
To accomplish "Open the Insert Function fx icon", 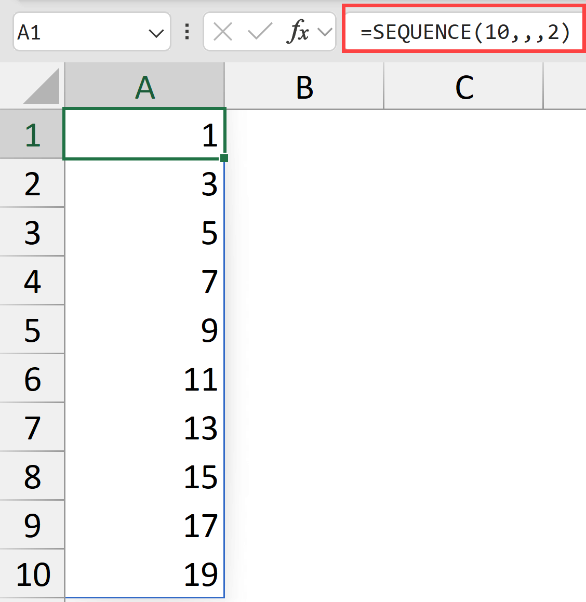I will point(298,32).
